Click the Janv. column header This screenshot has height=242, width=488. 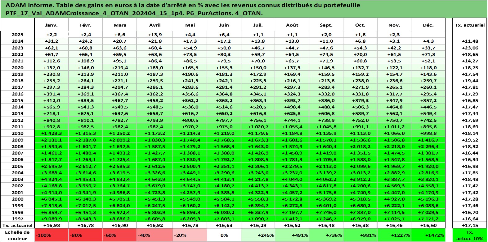(51, 25)
